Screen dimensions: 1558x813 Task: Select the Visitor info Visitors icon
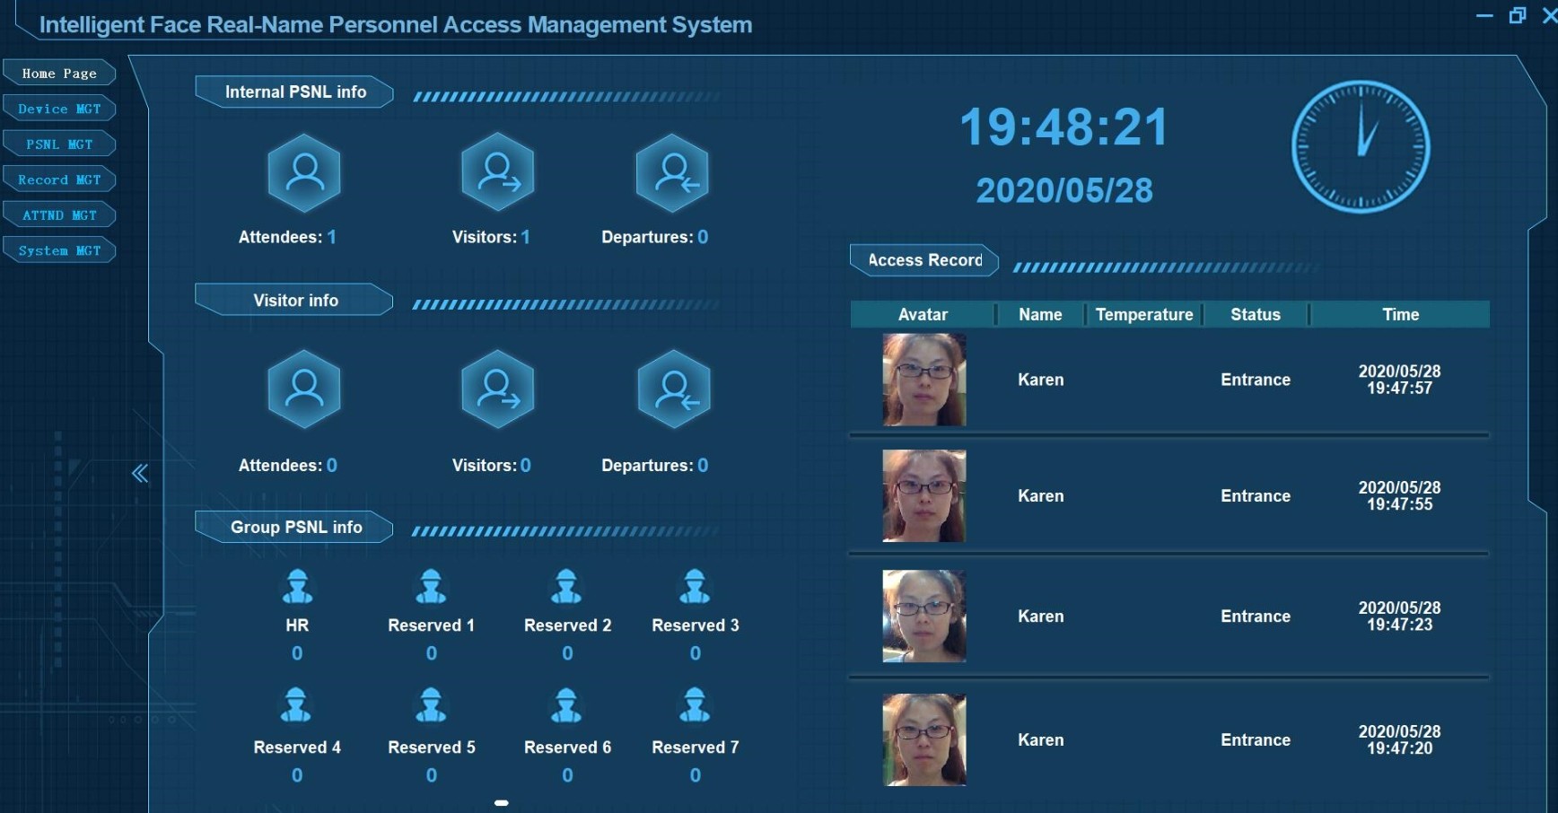tap(497, 389)
